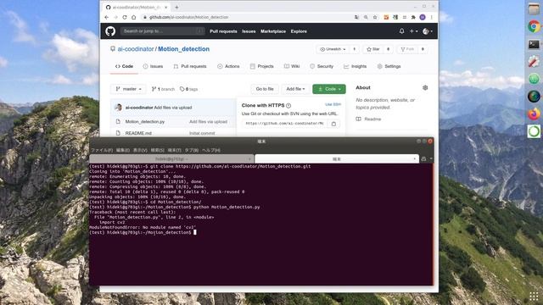Image resolution: width=543 pixels, height=305 pixels.
Task: Close the Motion_detection Chrome tab
Action: tap(166, 7)
